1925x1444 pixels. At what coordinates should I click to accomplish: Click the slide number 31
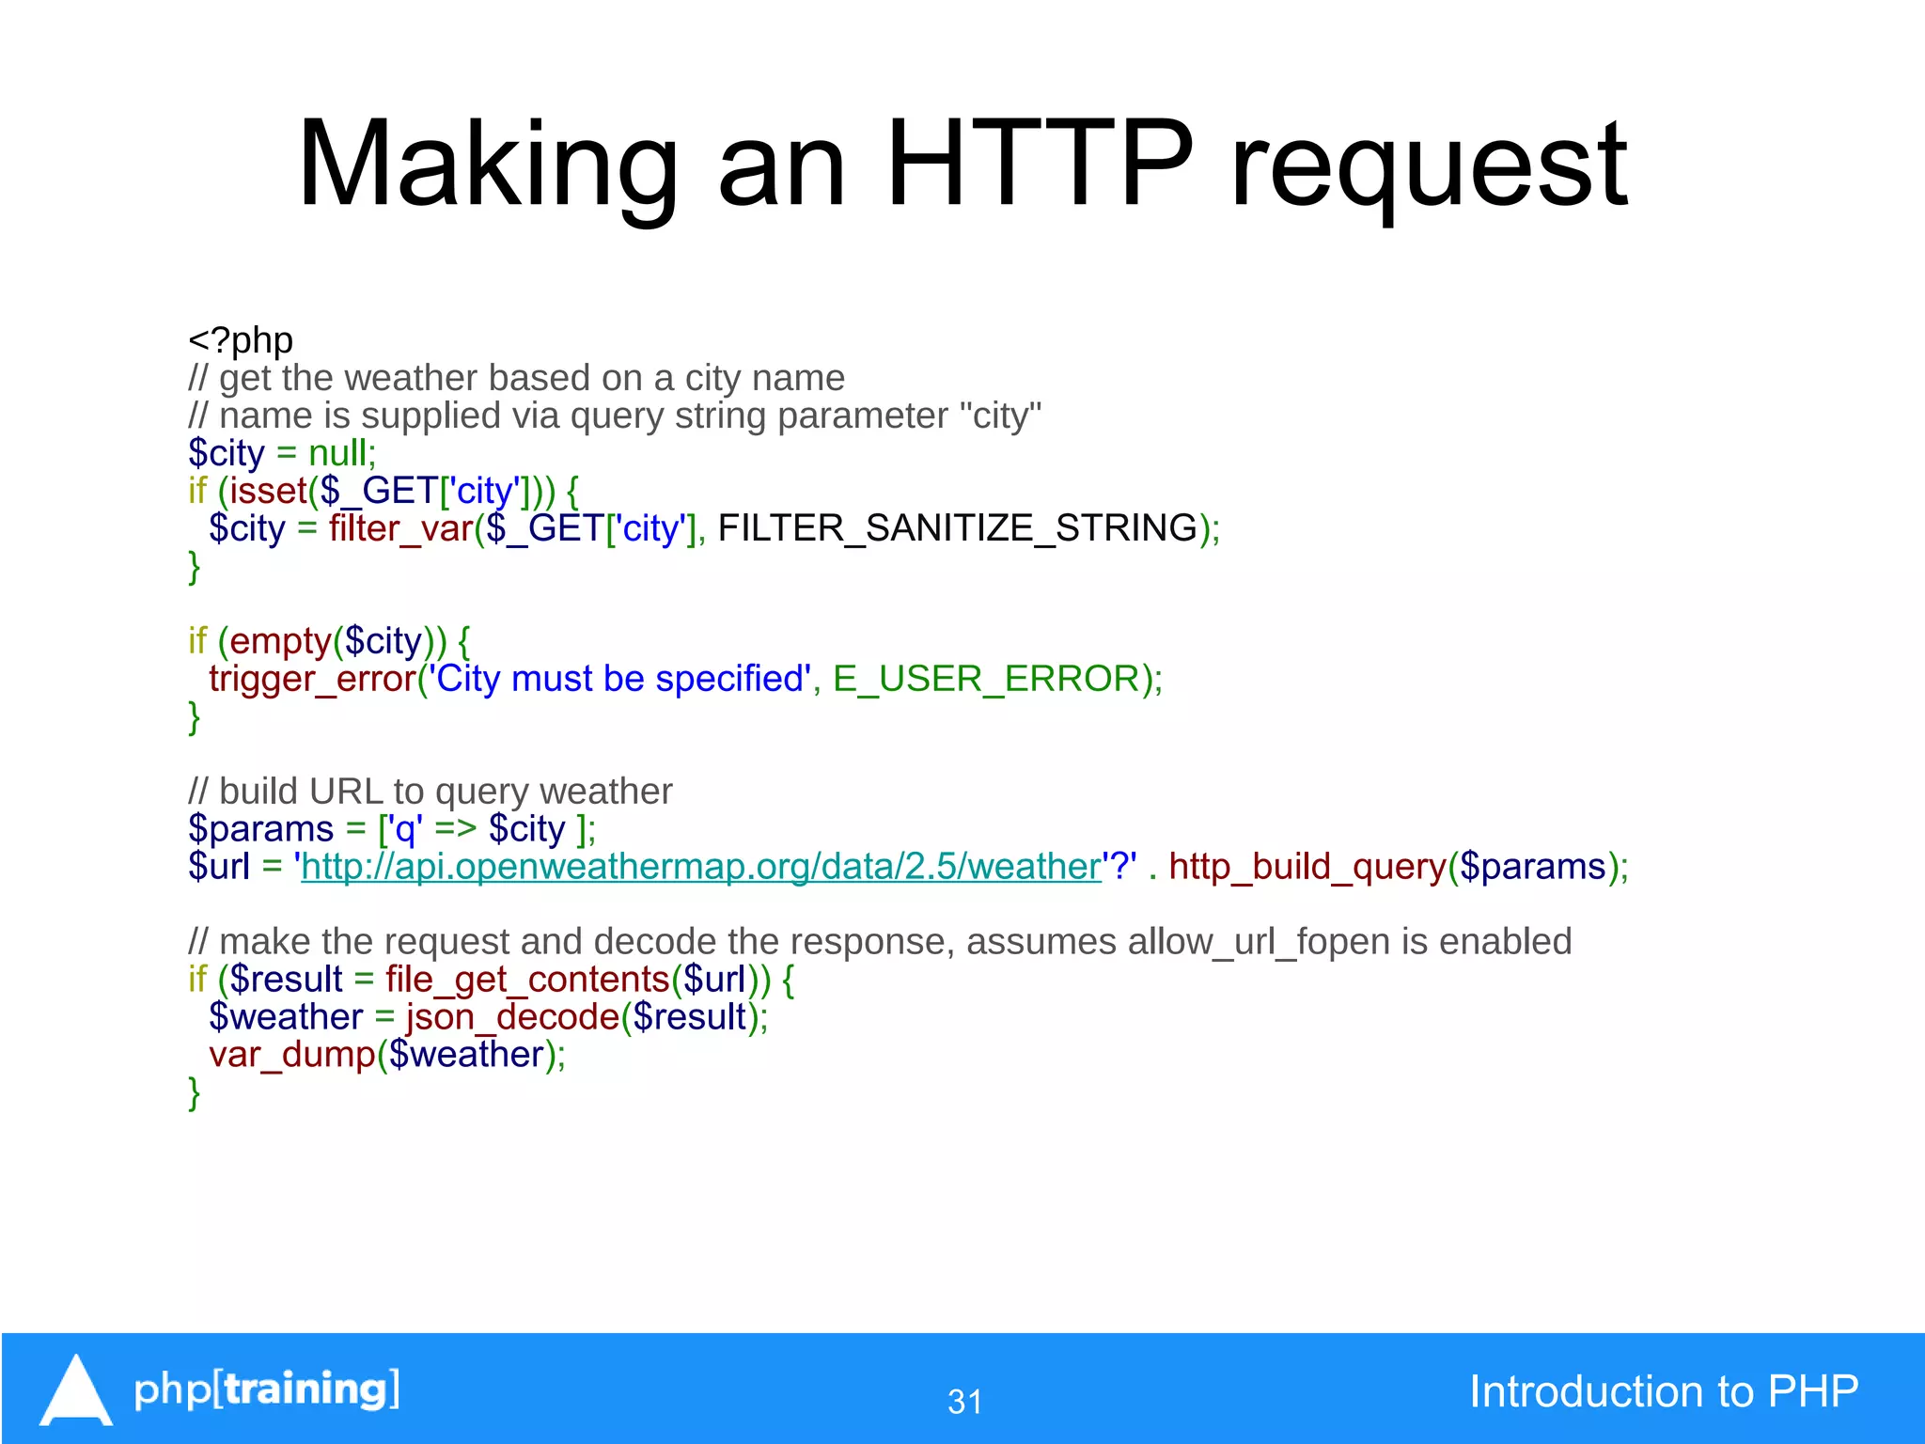pos(965,1402)
